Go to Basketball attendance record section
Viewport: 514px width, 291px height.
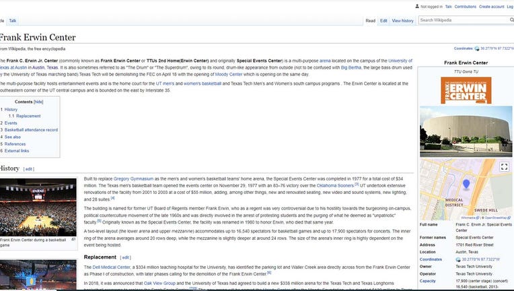31,130
